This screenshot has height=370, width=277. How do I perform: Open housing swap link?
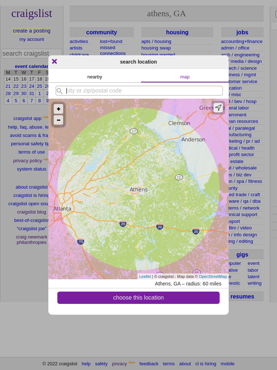[156, 48]
